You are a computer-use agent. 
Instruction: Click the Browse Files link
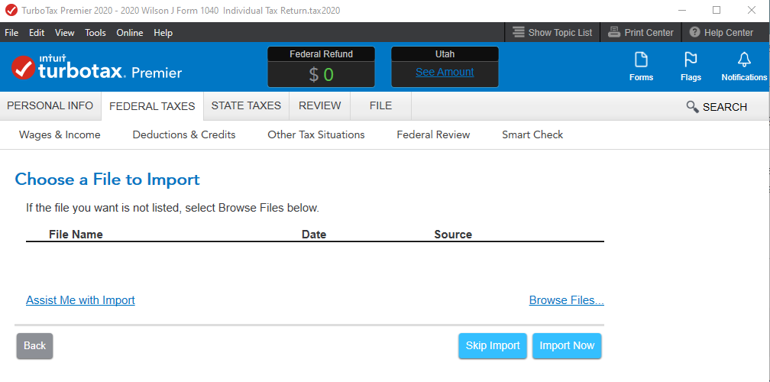(567, 300)
